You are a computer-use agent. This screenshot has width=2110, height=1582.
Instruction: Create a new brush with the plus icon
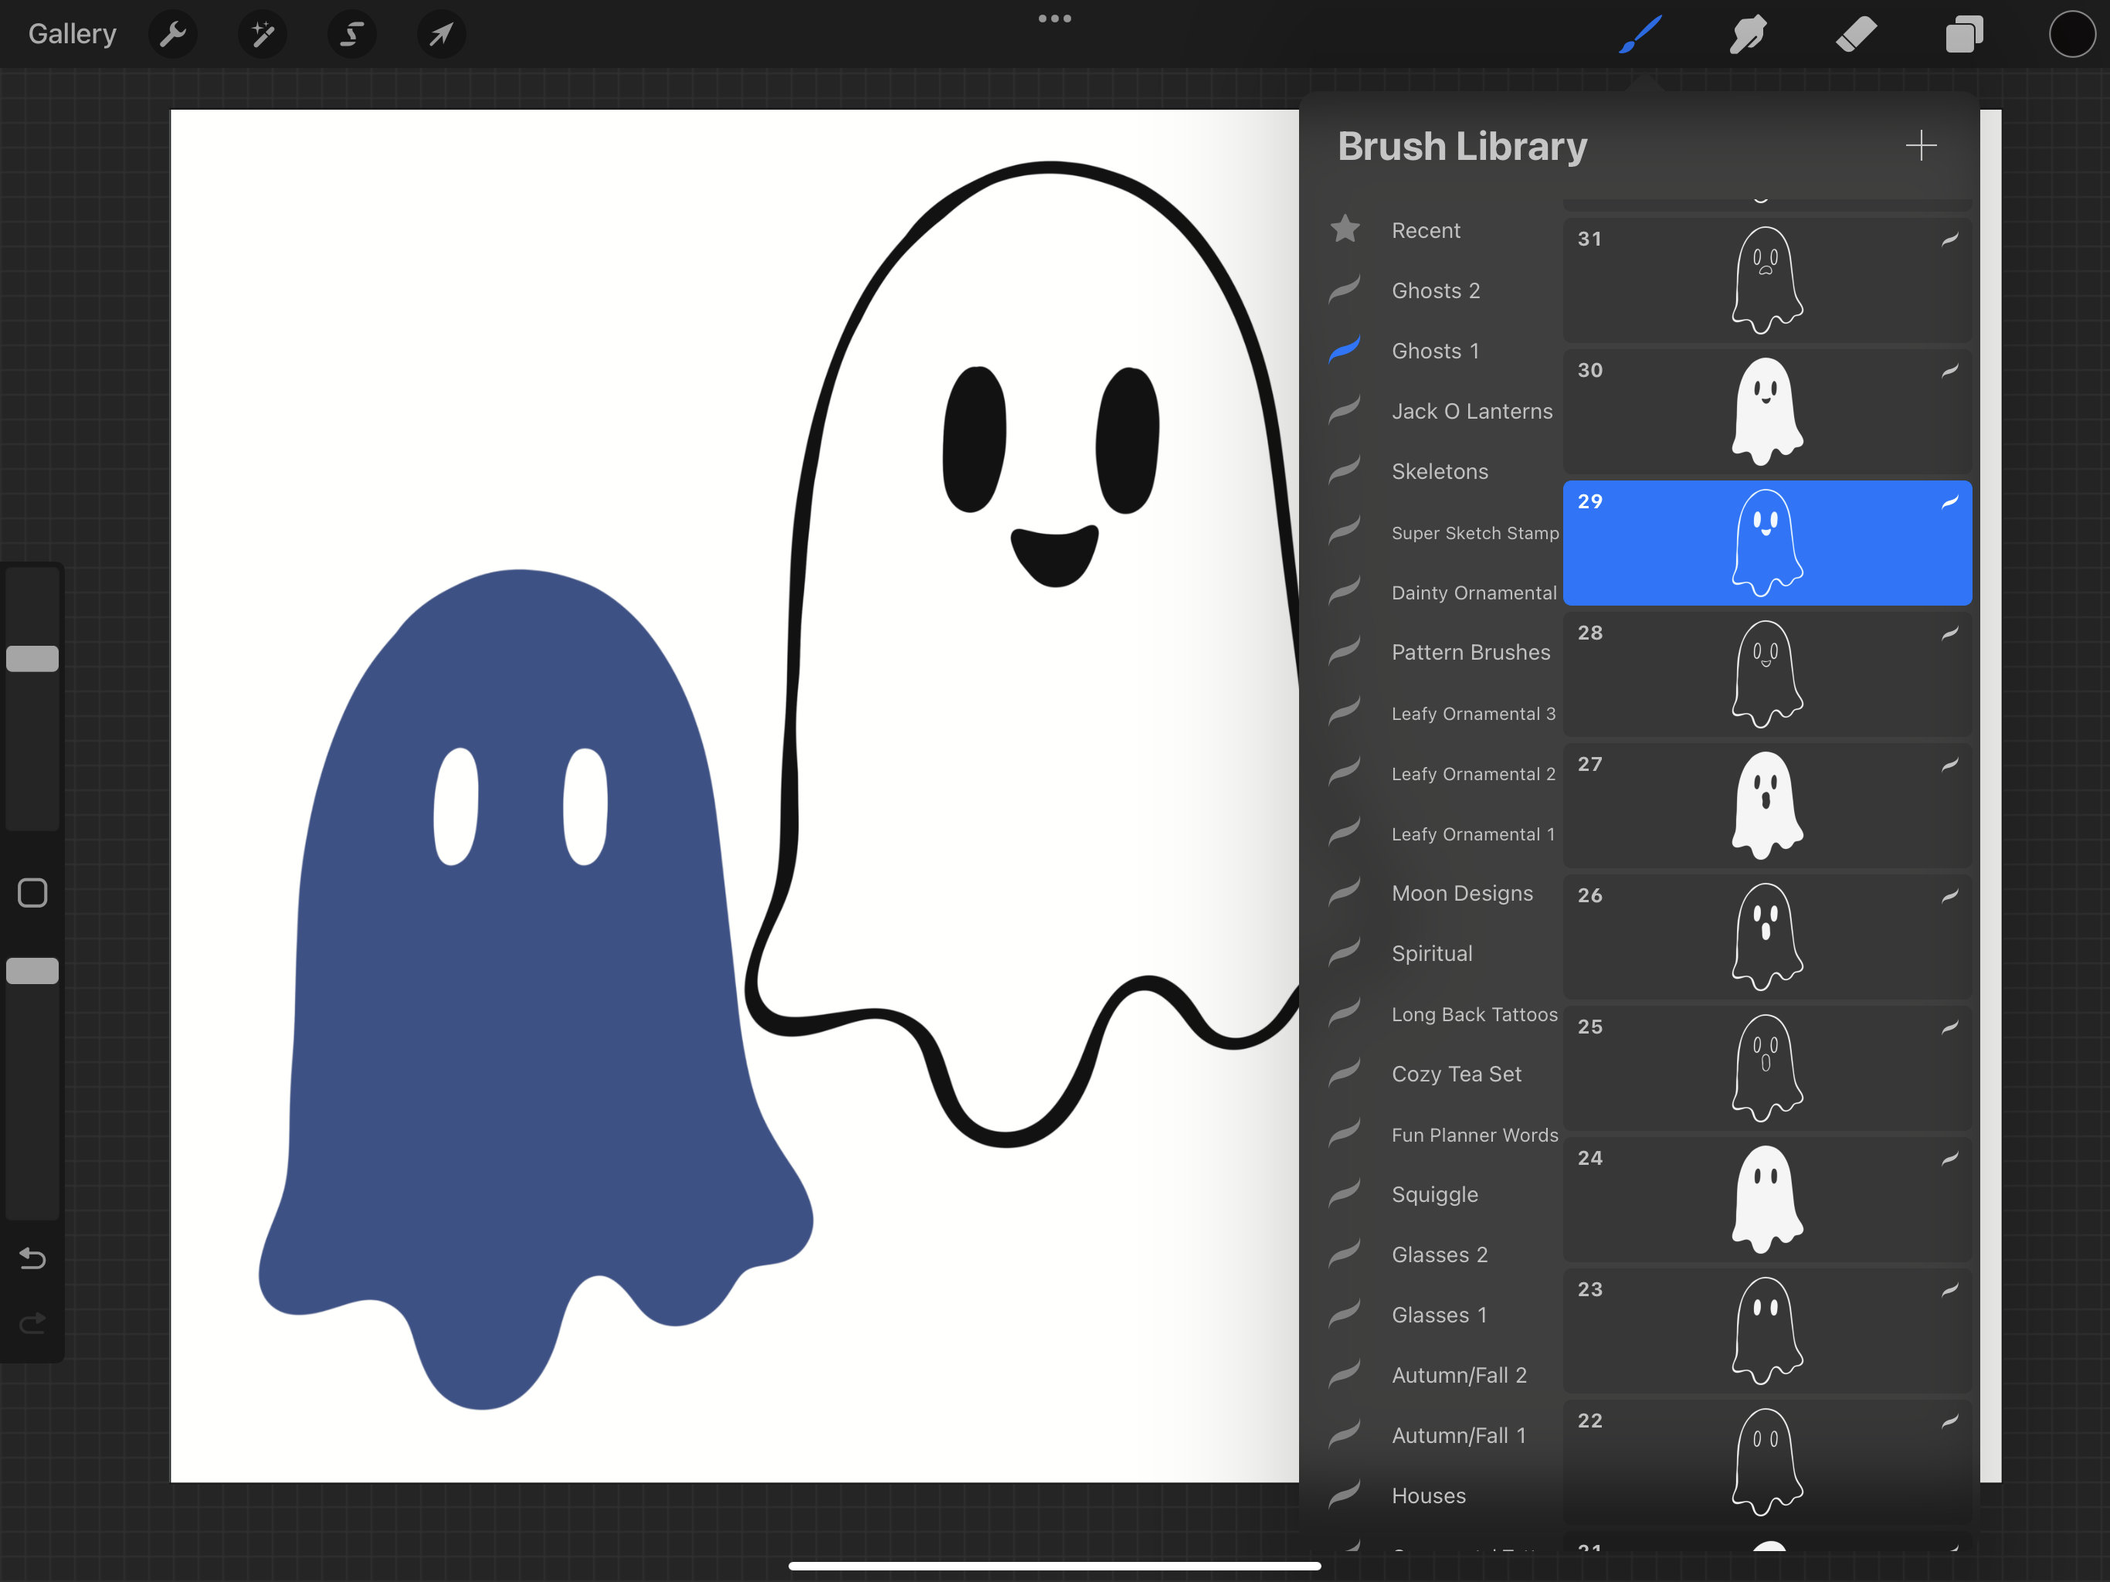coord(1922,145)
